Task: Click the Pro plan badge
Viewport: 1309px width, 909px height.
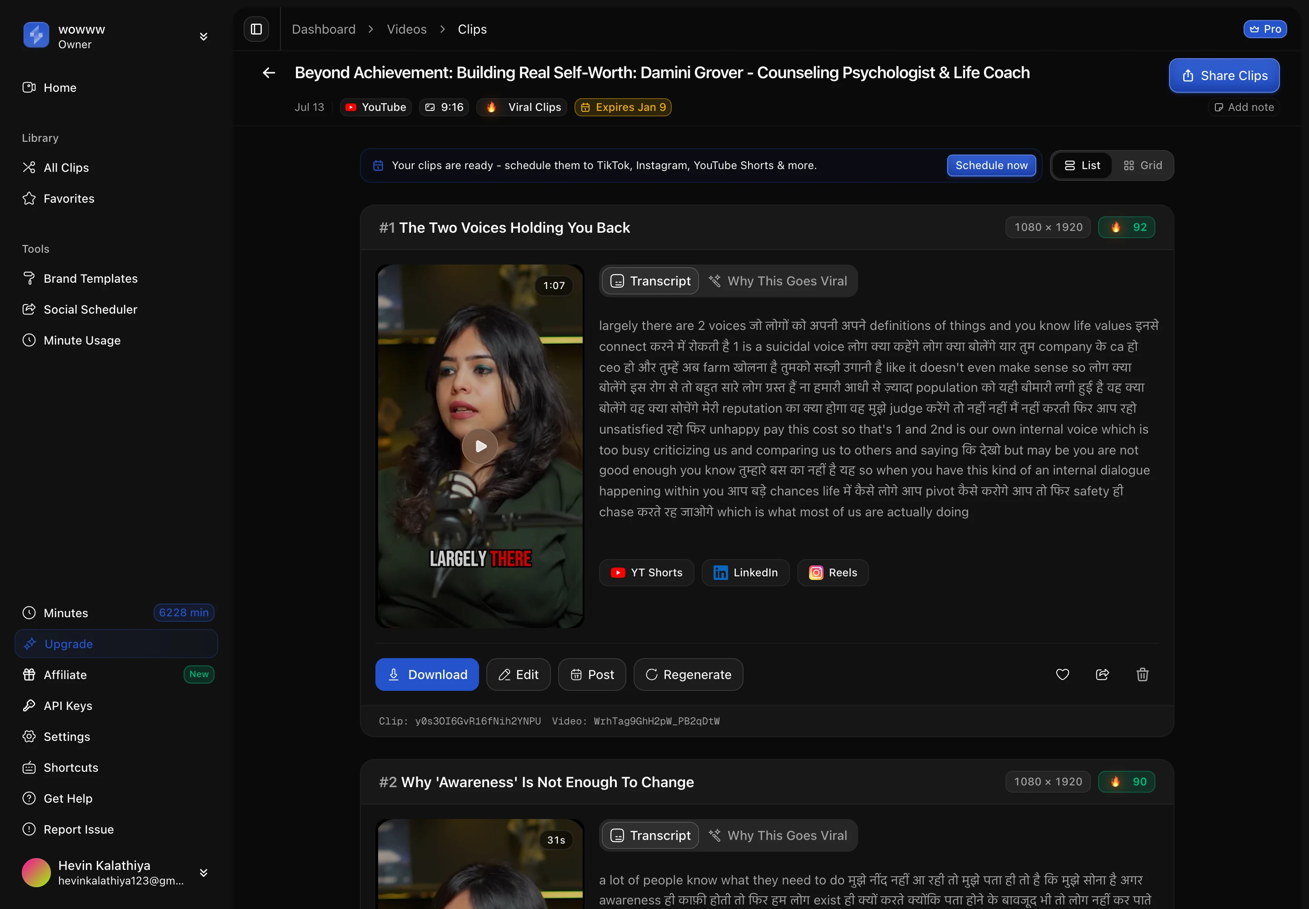Action: click(x=1264, y=29)
